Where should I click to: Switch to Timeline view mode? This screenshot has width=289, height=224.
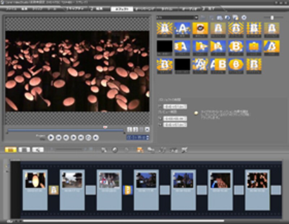point(24,149)
